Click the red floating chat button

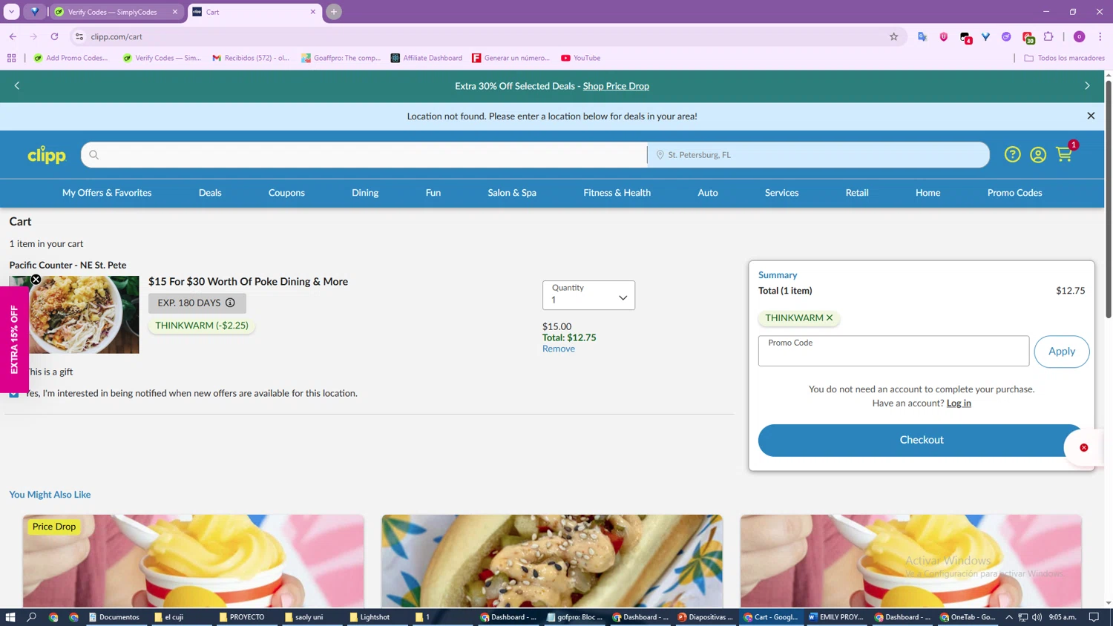coord(1083,448)
